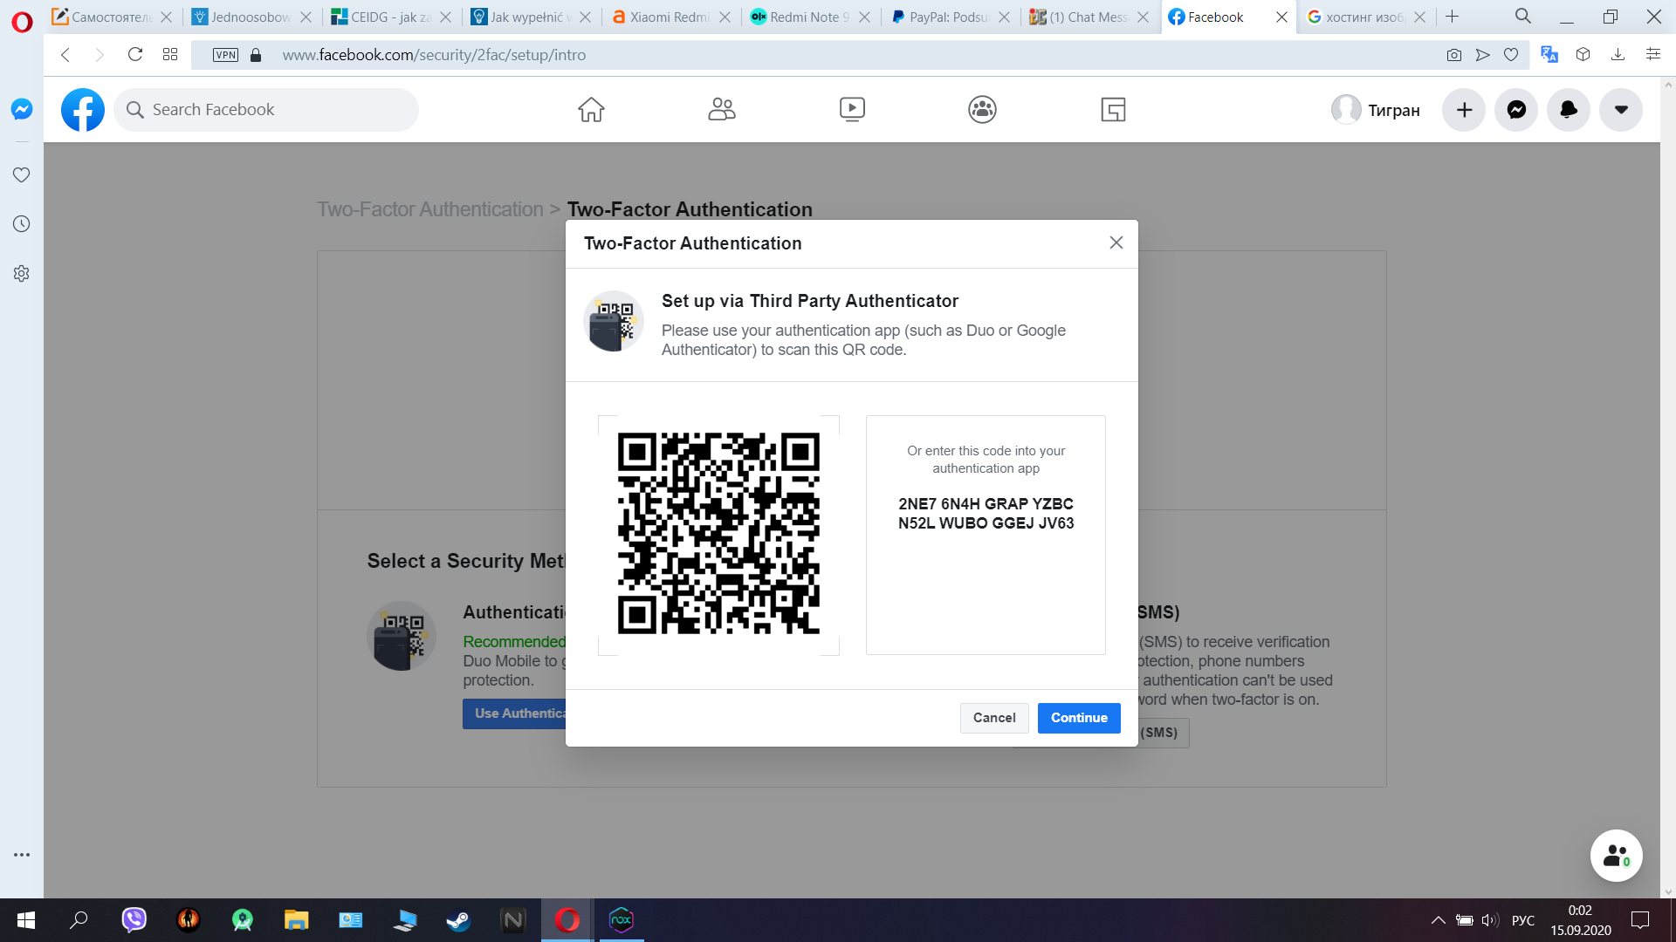The height and width of the screenshot is (942, 1676).
Task: Bookmark page with heart icon in address bar
Action: click(x=1511, y=55)
